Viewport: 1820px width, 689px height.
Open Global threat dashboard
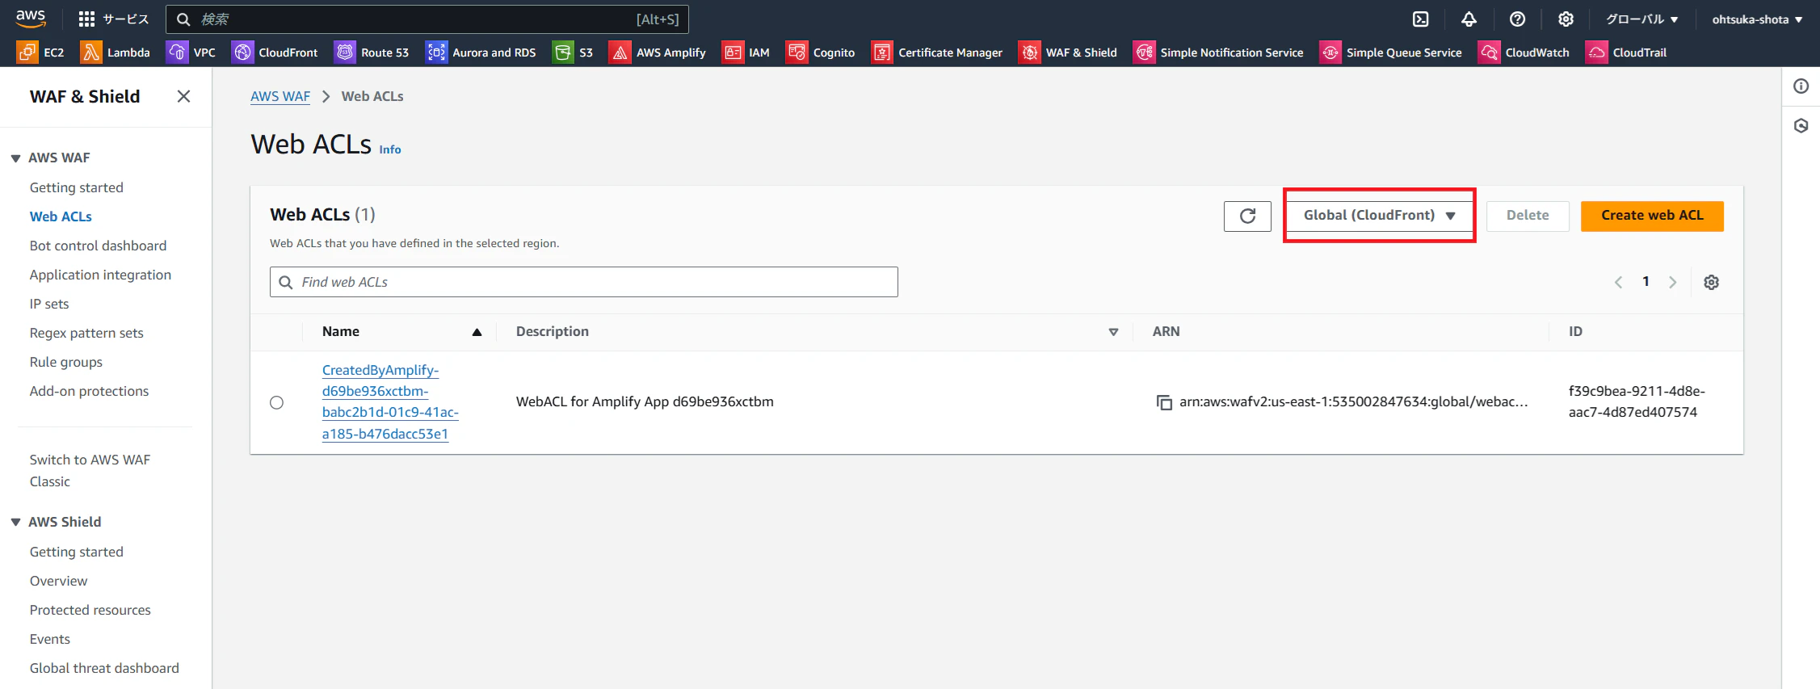coord(104,668)
